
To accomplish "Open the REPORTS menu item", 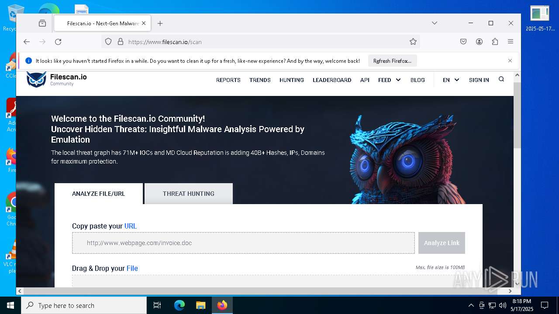I will [x=228, y=80].
